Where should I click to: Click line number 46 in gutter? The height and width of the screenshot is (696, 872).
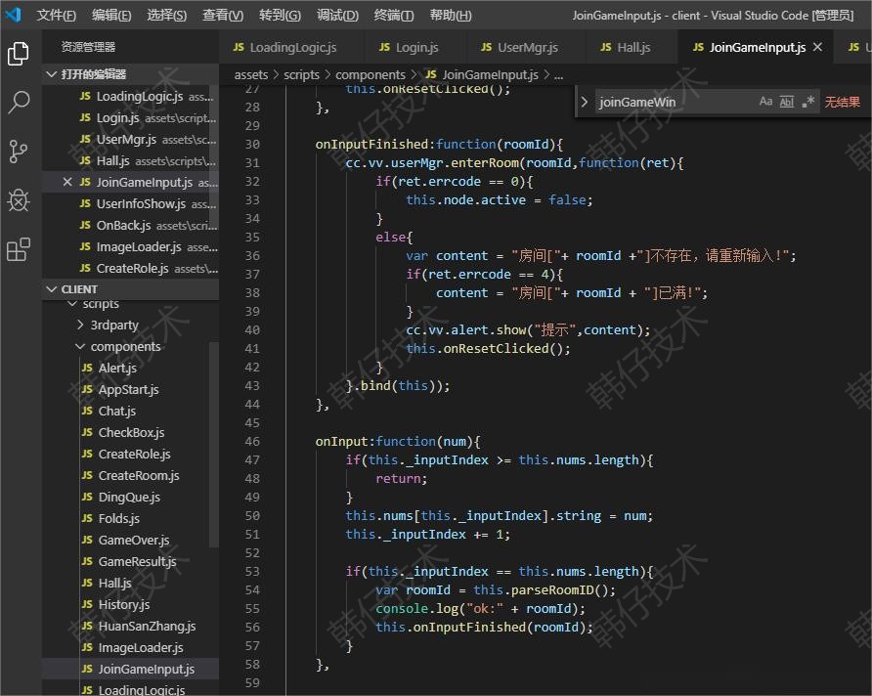click(252, 442)
